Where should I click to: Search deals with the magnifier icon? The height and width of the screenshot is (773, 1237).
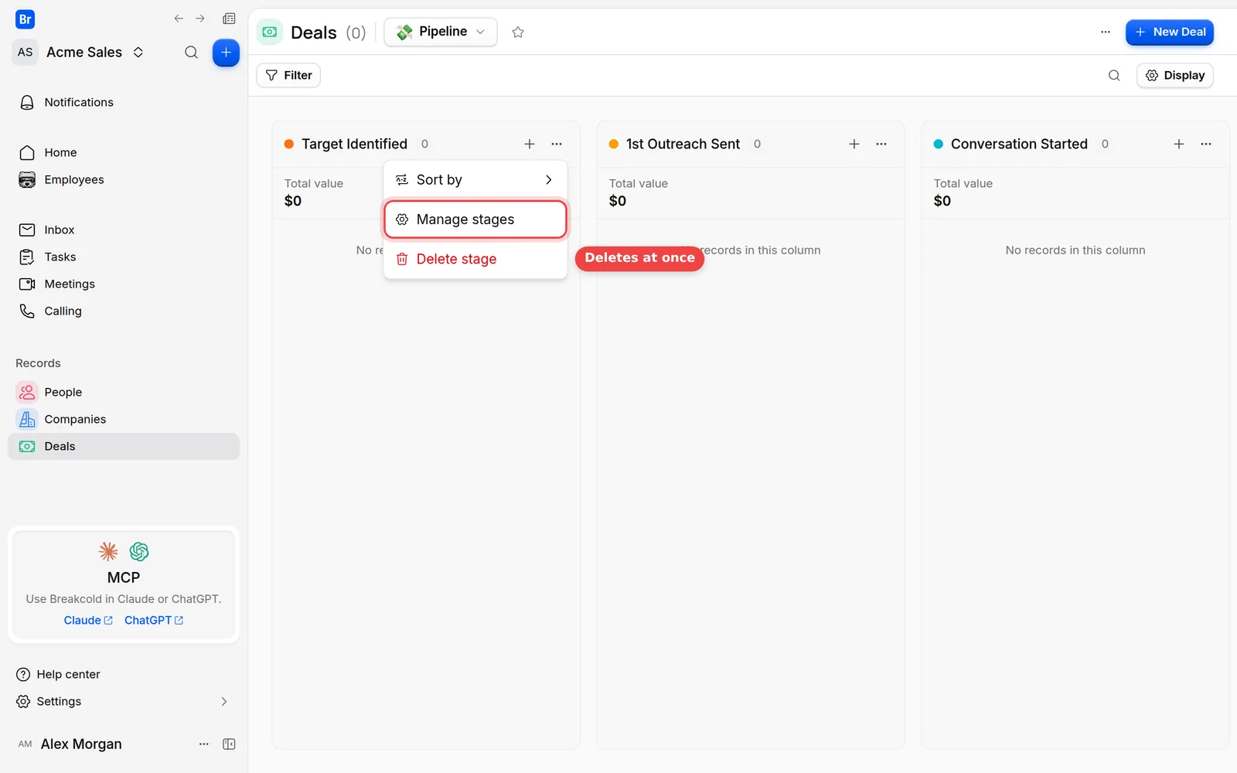1114,75
